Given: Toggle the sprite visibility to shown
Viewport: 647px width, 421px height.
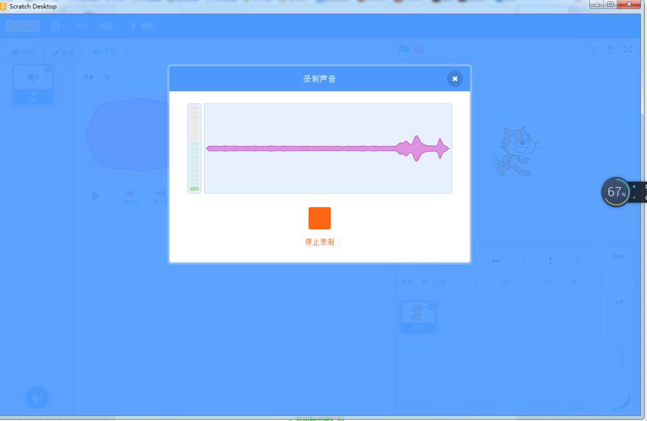Looking at the screenshot, I should (424, 282).
